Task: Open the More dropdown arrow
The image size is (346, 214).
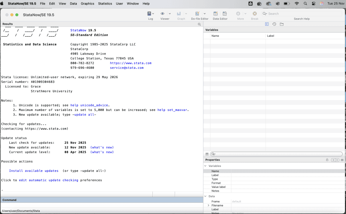Action: pos(245,14)
